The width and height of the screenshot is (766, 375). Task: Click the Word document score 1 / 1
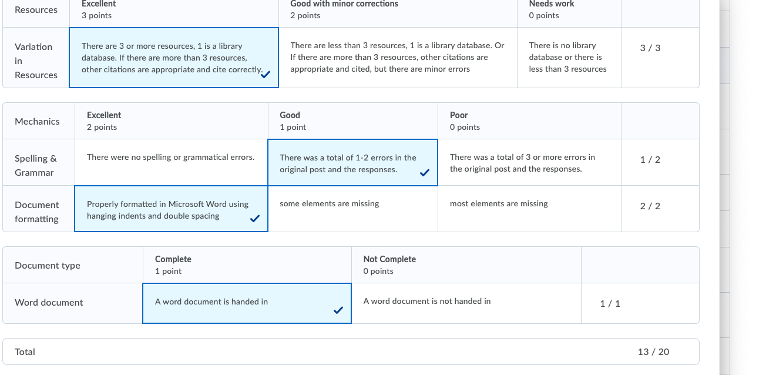coord(610,303)
